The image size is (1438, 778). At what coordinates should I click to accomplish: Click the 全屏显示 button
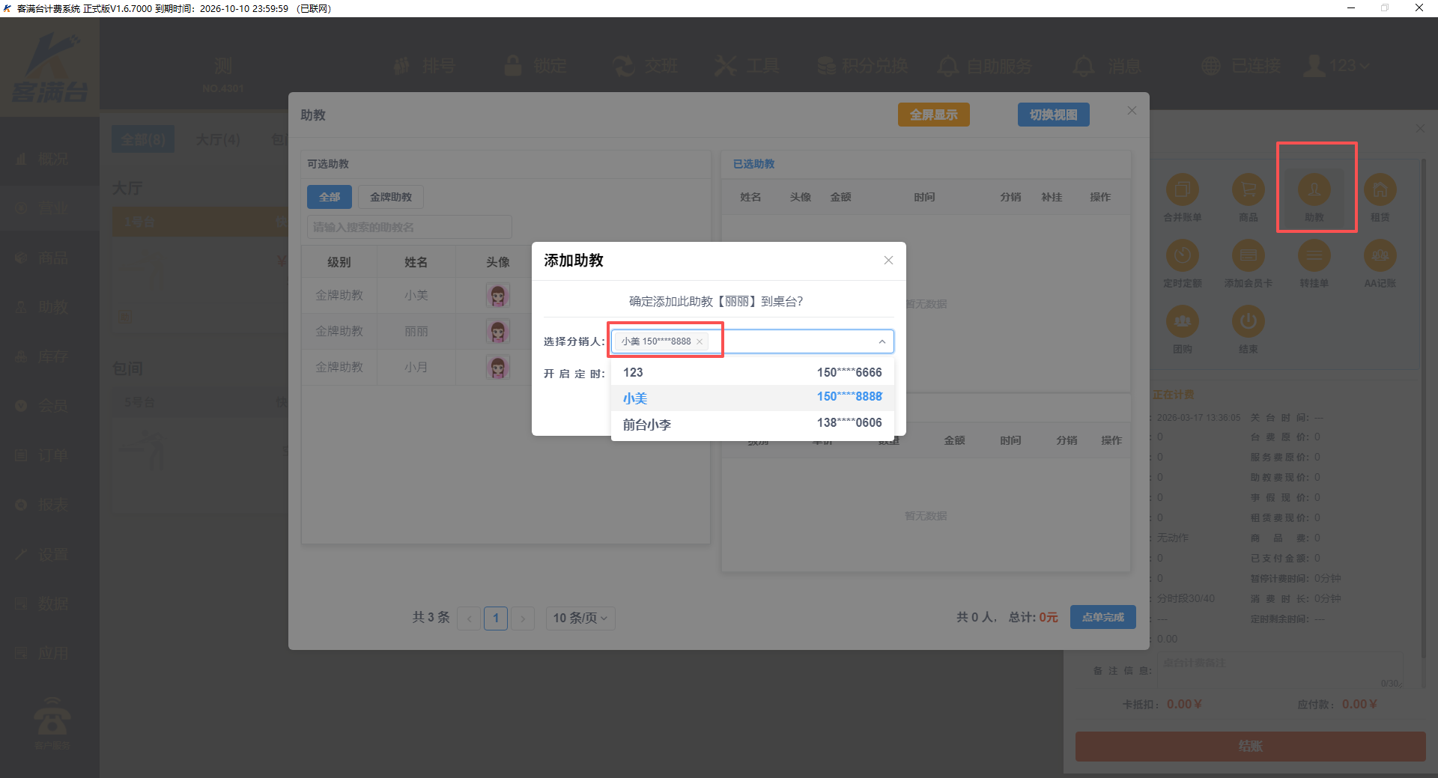point(933,115)
